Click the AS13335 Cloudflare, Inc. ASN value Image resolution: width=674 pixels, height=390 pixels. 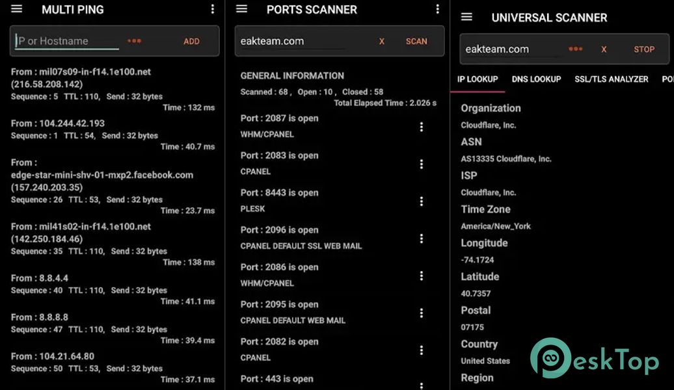pos(506,159)
